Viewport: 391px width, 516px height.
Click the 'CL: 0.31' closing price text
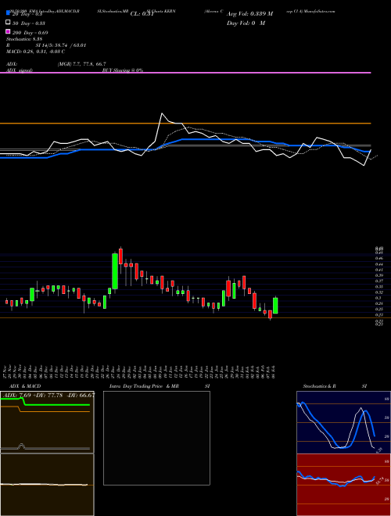click(x=142, y=14)
